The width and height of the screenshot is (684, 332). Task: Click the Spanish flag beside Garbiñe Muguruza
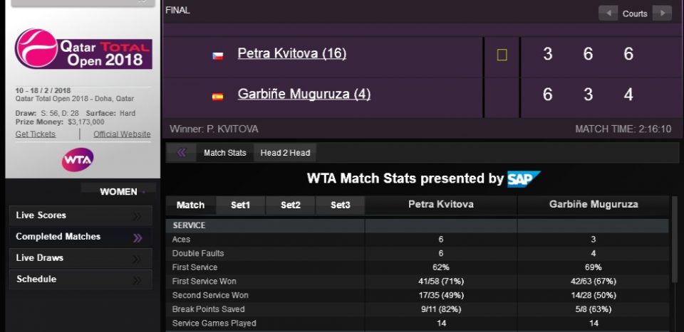coord(218,97)
